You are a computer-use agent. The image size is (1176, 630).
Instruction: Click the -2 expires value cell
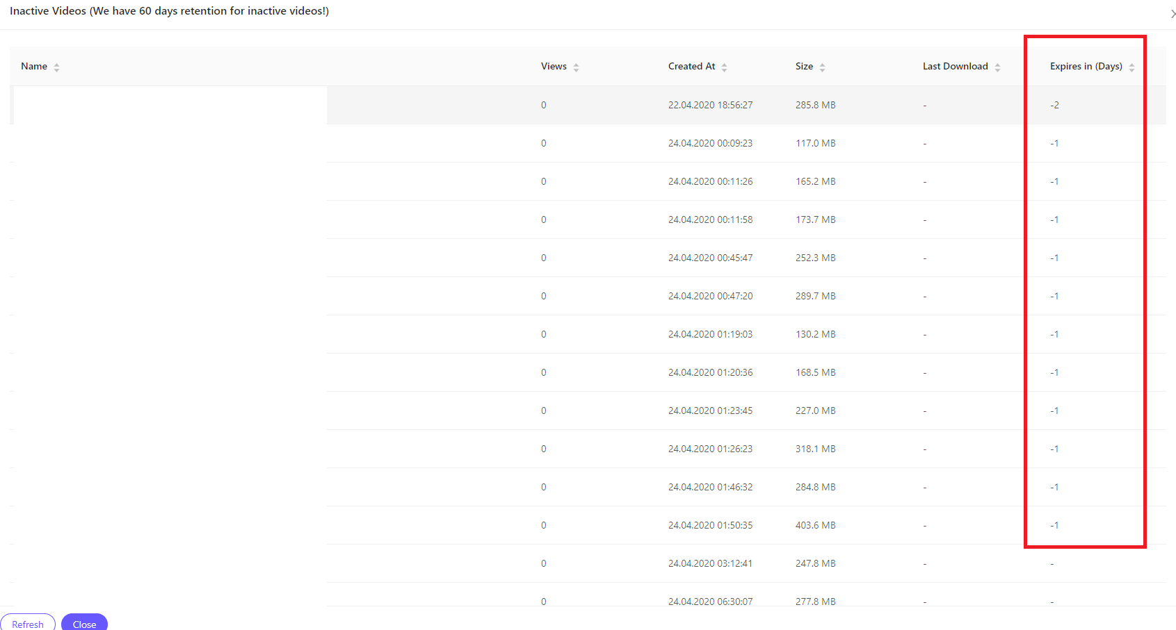pos(1054,105)
